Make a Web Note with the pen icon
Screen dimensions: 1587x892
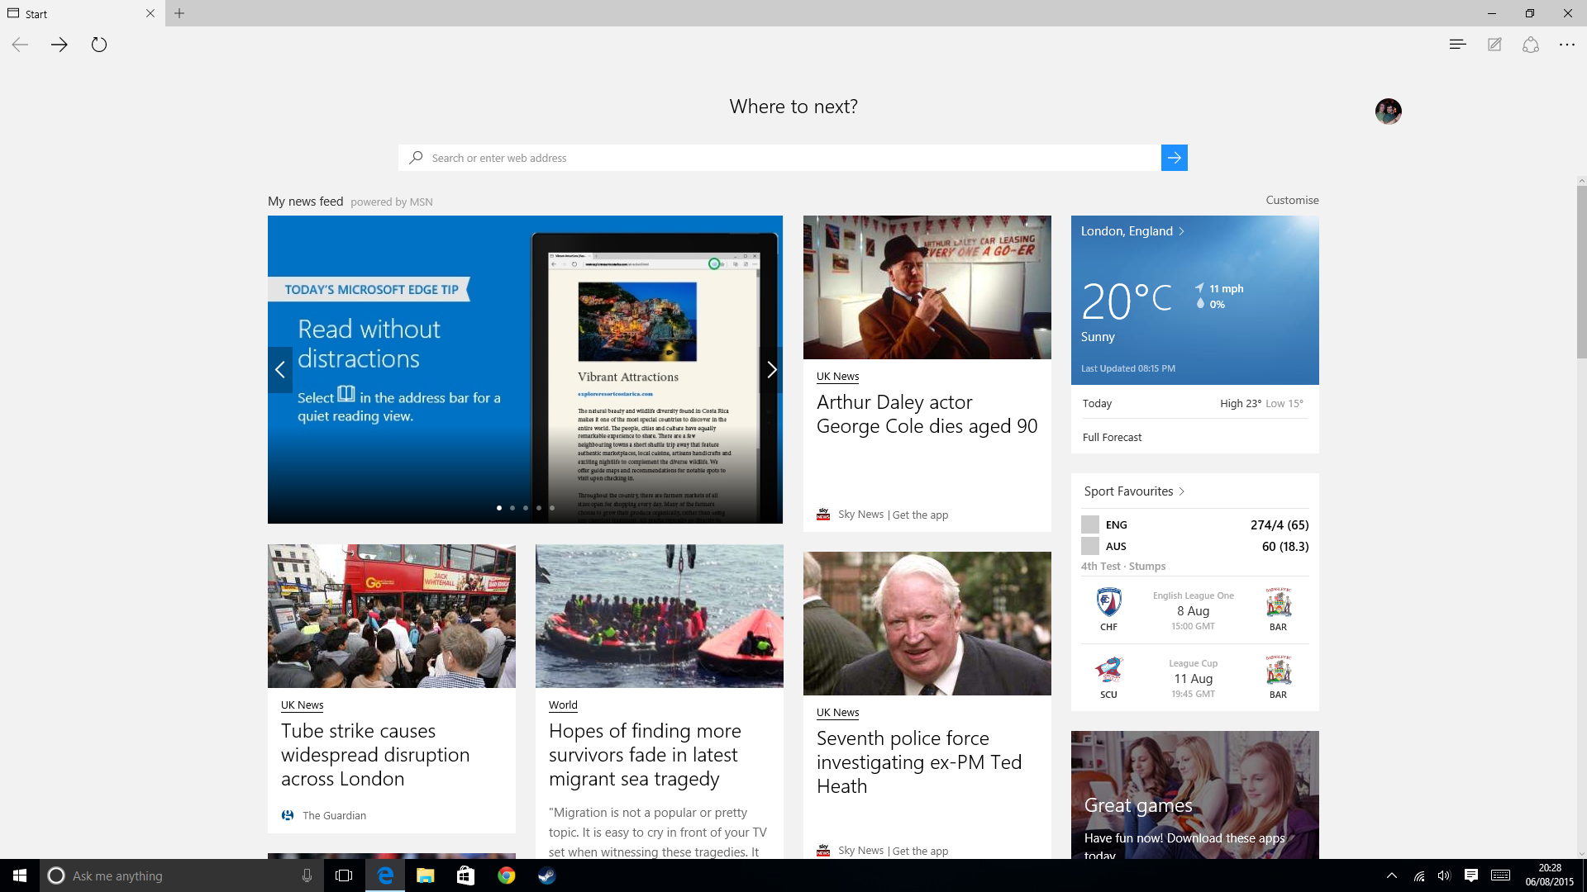[x=1494, y=45]
